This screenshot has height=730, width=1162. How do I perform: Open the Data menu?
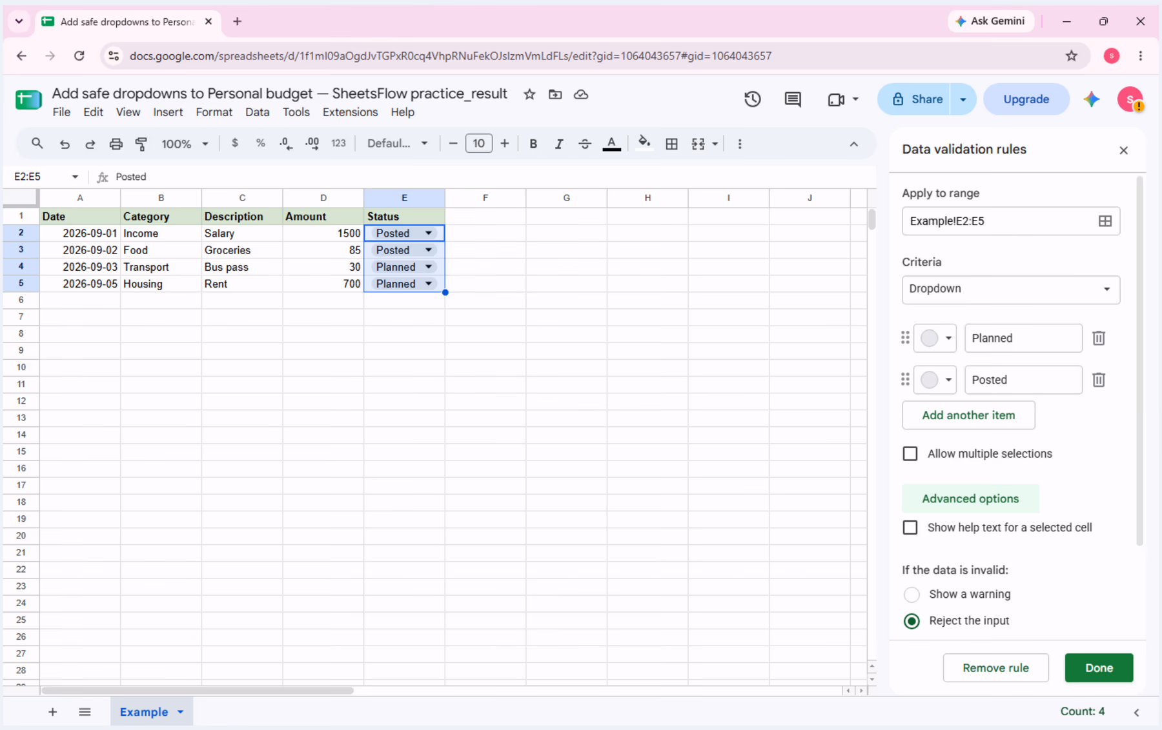click(257, 112)
